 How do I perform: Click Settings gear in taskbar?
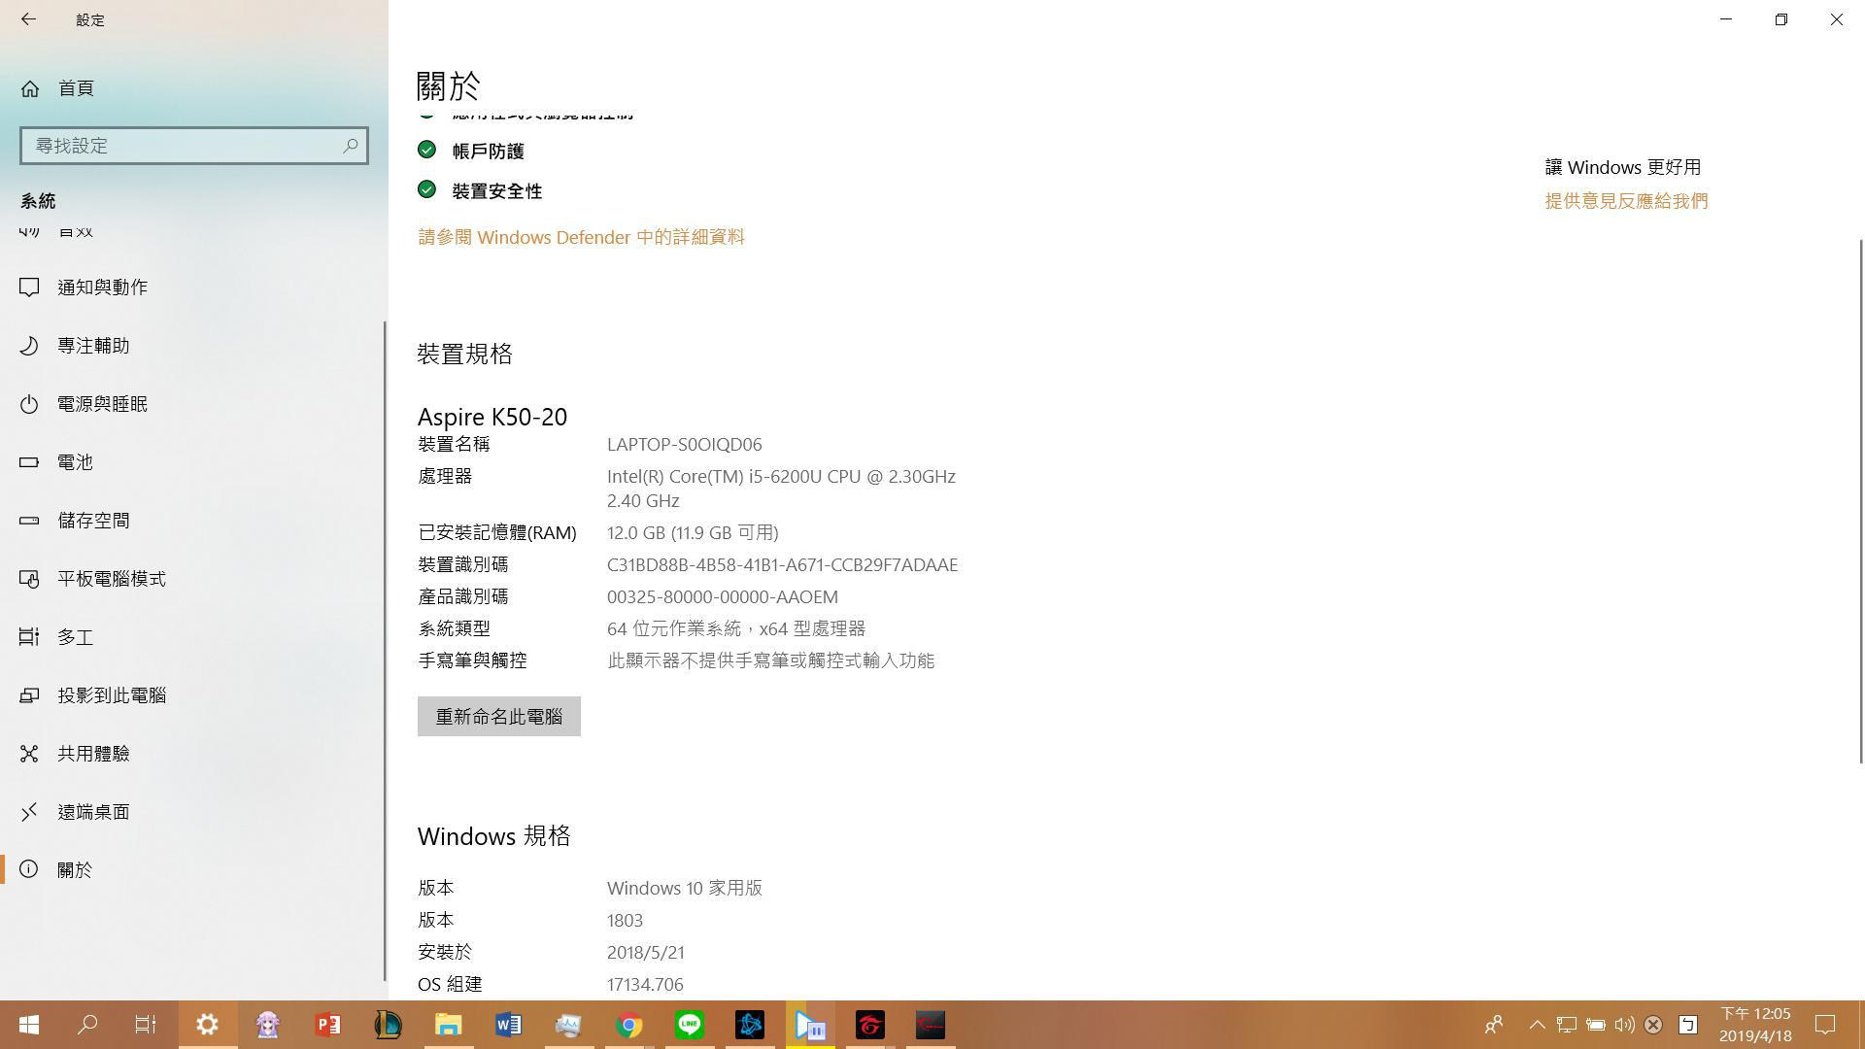[x=207, y=1025]
